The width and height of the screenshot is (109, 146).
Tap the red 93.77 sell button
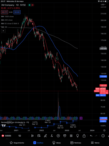[x=5, y=12]
